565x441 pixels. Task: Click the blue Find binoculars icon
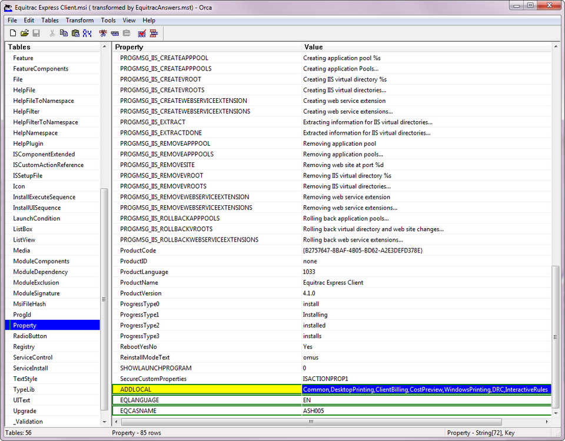coord(87,34)
